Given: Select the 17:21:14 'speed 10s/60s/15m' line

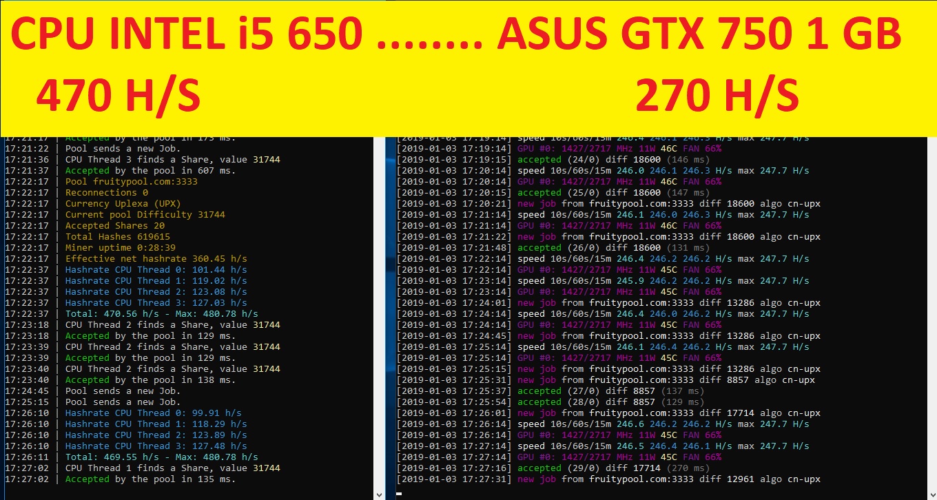Looking at the screenshot, I should pos(603,215).
